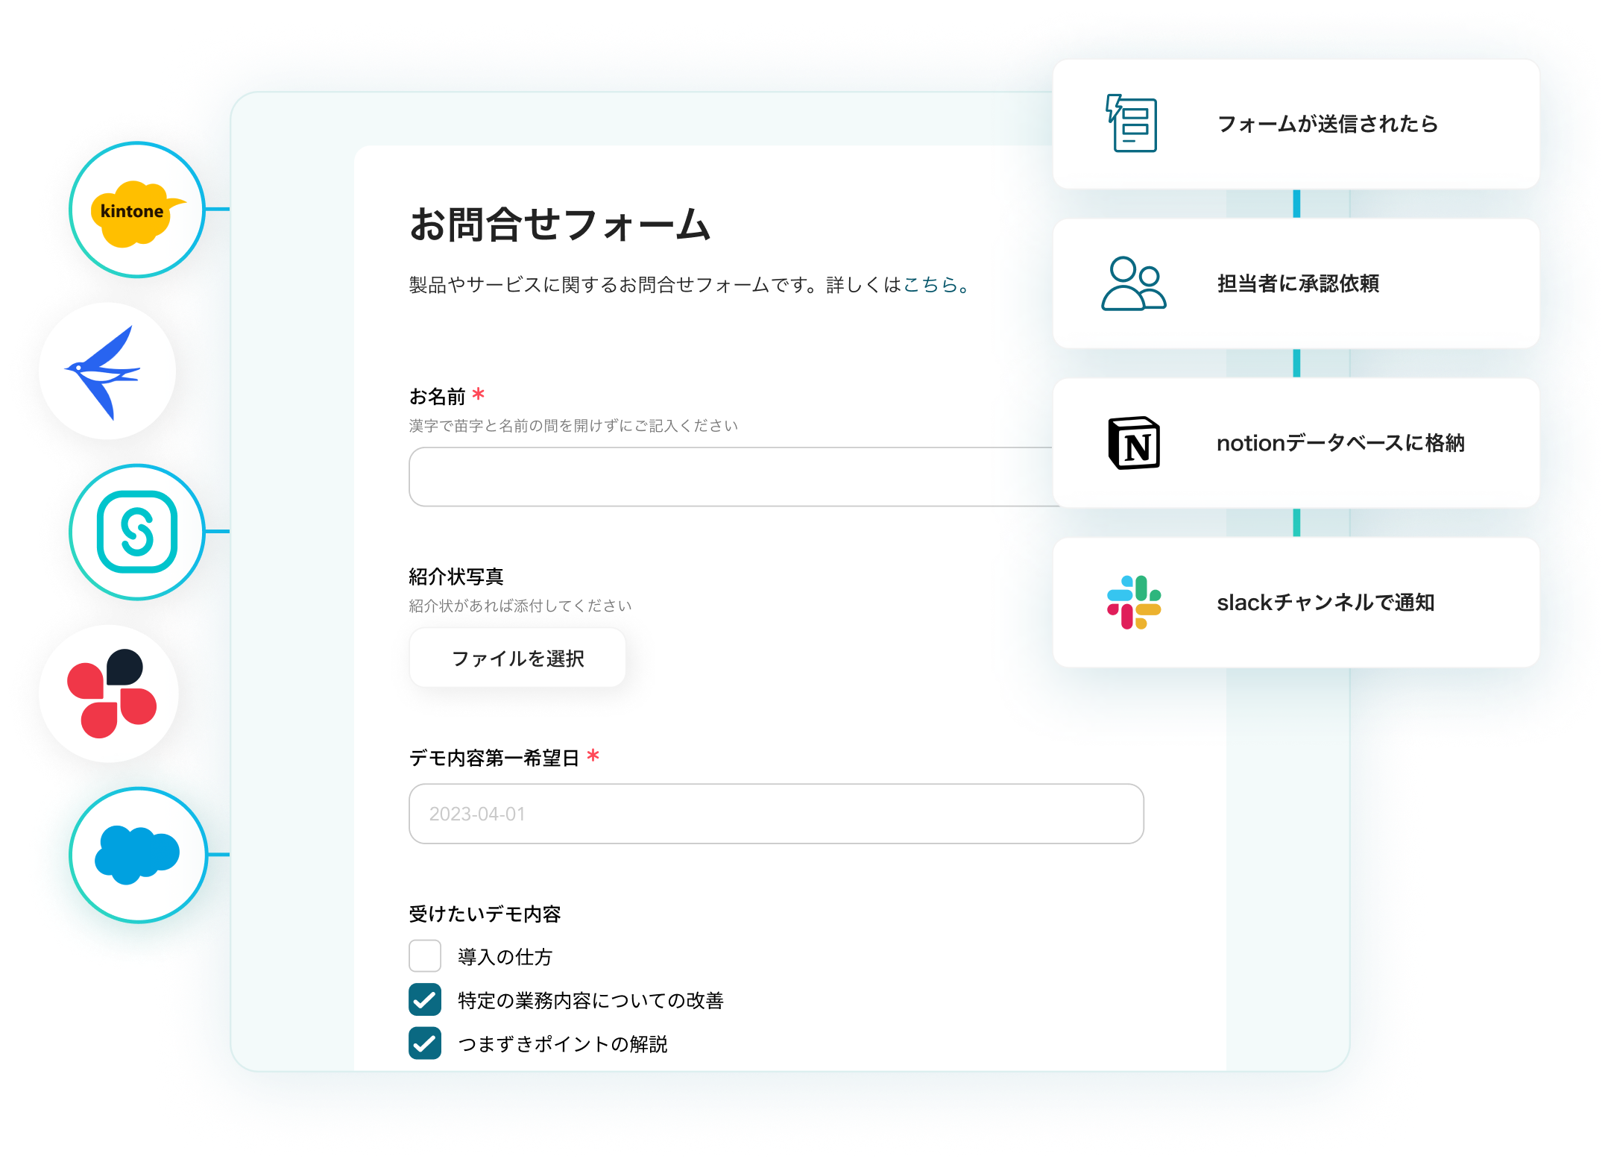1614x1159 pixels.
Task: Select the slackチャンネルで通知 step card
Action: (1327, 602)
